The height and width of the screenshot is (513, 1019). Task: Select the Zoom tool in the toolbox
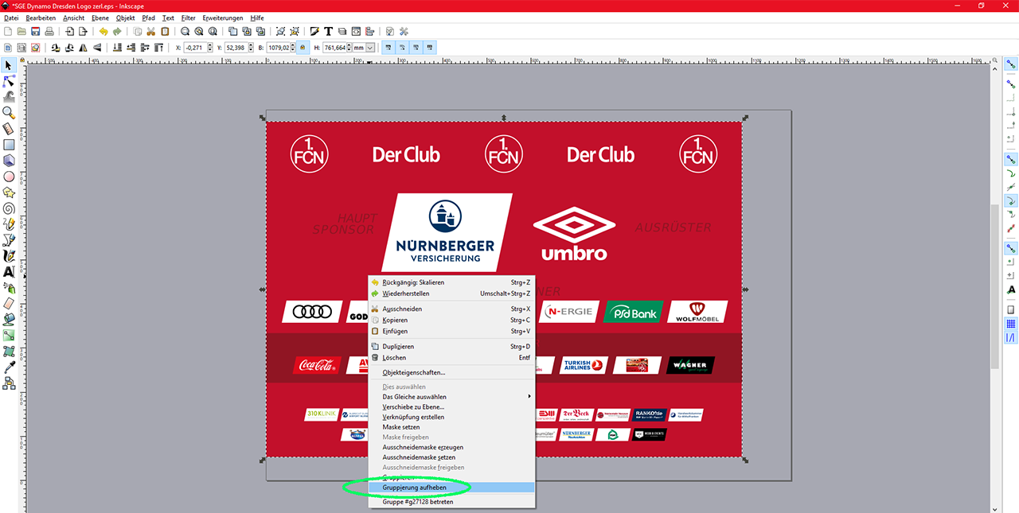pyautogui.click(x=9, y=113)
